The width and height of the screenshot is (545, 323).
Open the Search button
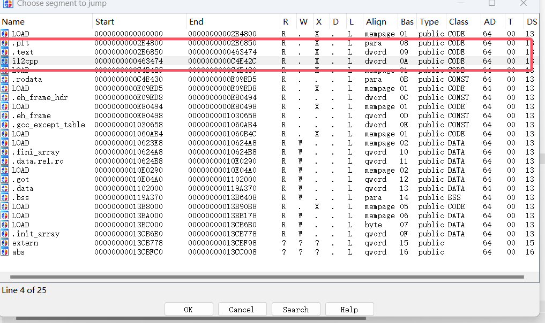[296, 310]
